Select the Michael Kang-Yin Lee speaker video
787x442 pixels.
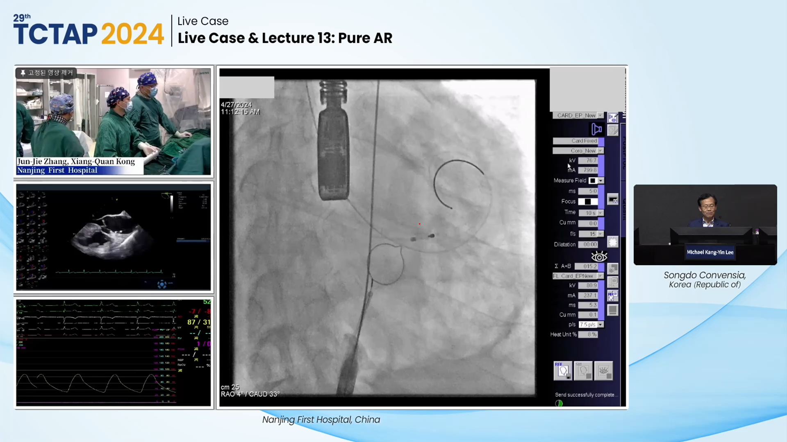pos(705,225)
